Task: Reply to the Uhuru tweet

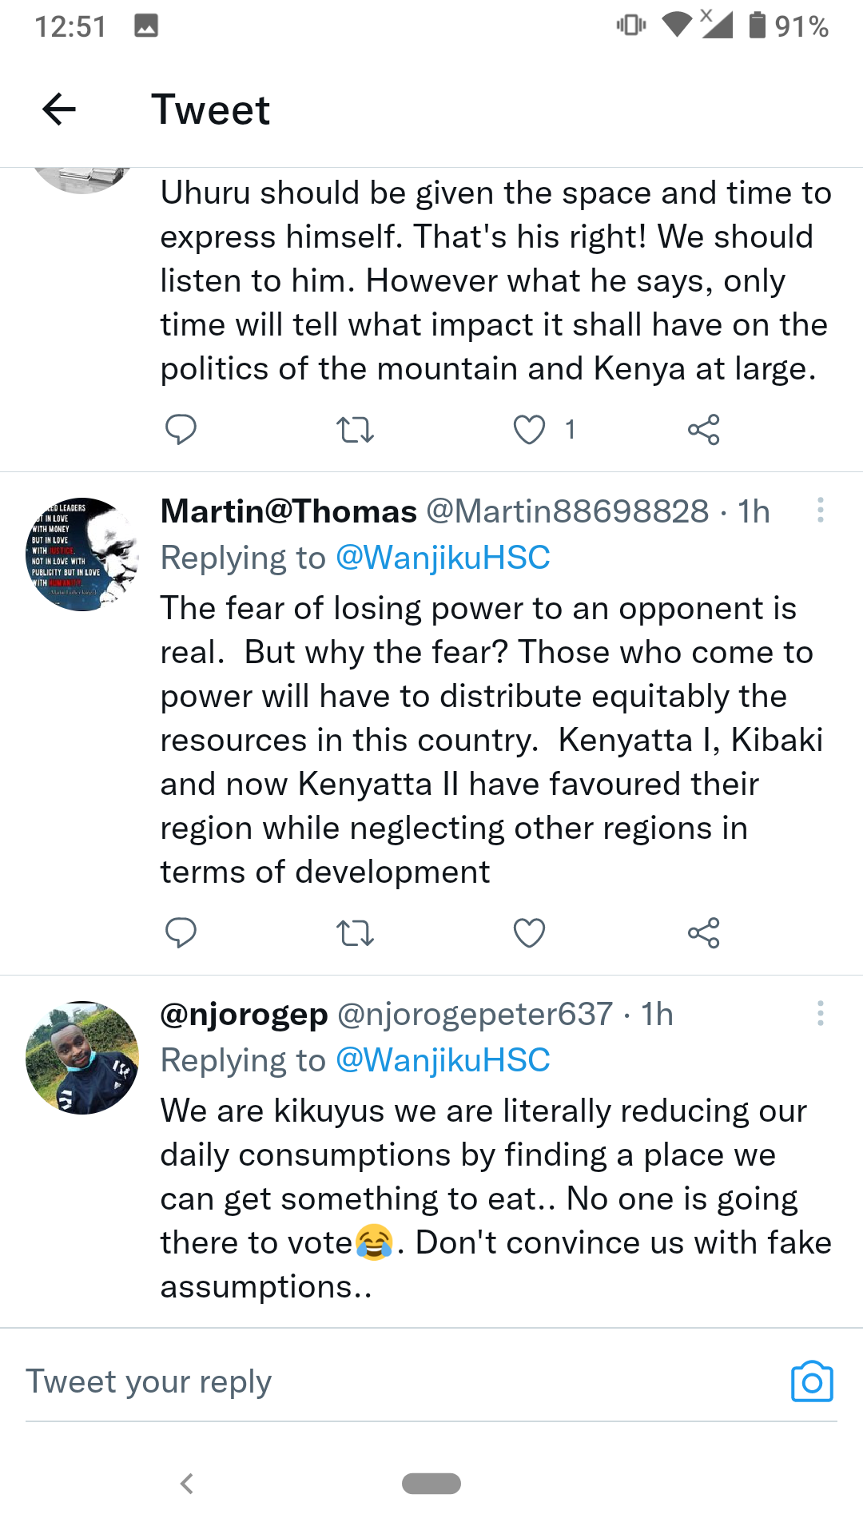Action: click(x=181, y=430)
